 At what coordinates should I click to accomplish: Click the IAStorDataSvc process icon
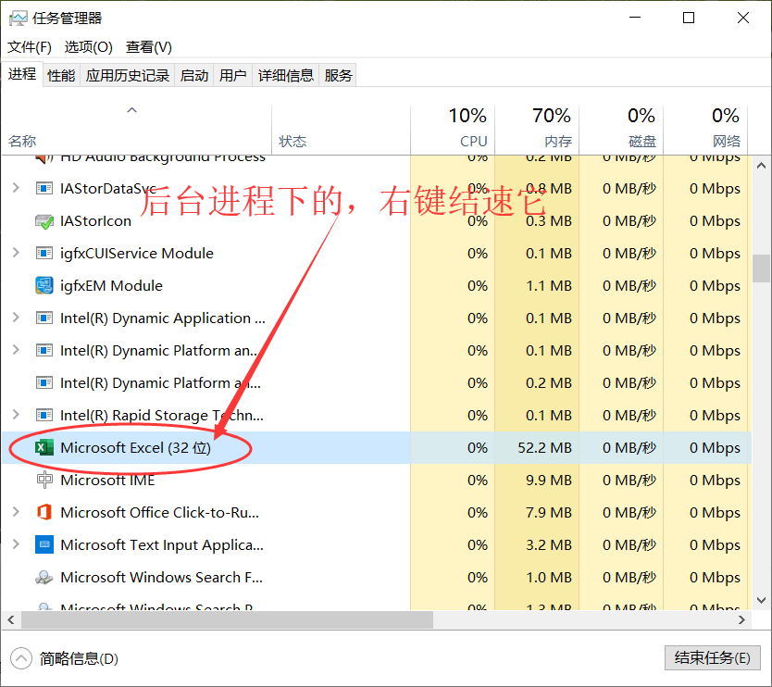click(44, 189)
